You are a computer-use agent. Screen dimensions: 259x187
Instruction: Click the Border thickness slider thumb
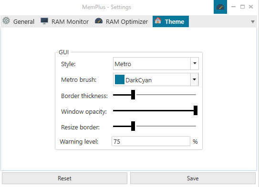tap(133, 95)
